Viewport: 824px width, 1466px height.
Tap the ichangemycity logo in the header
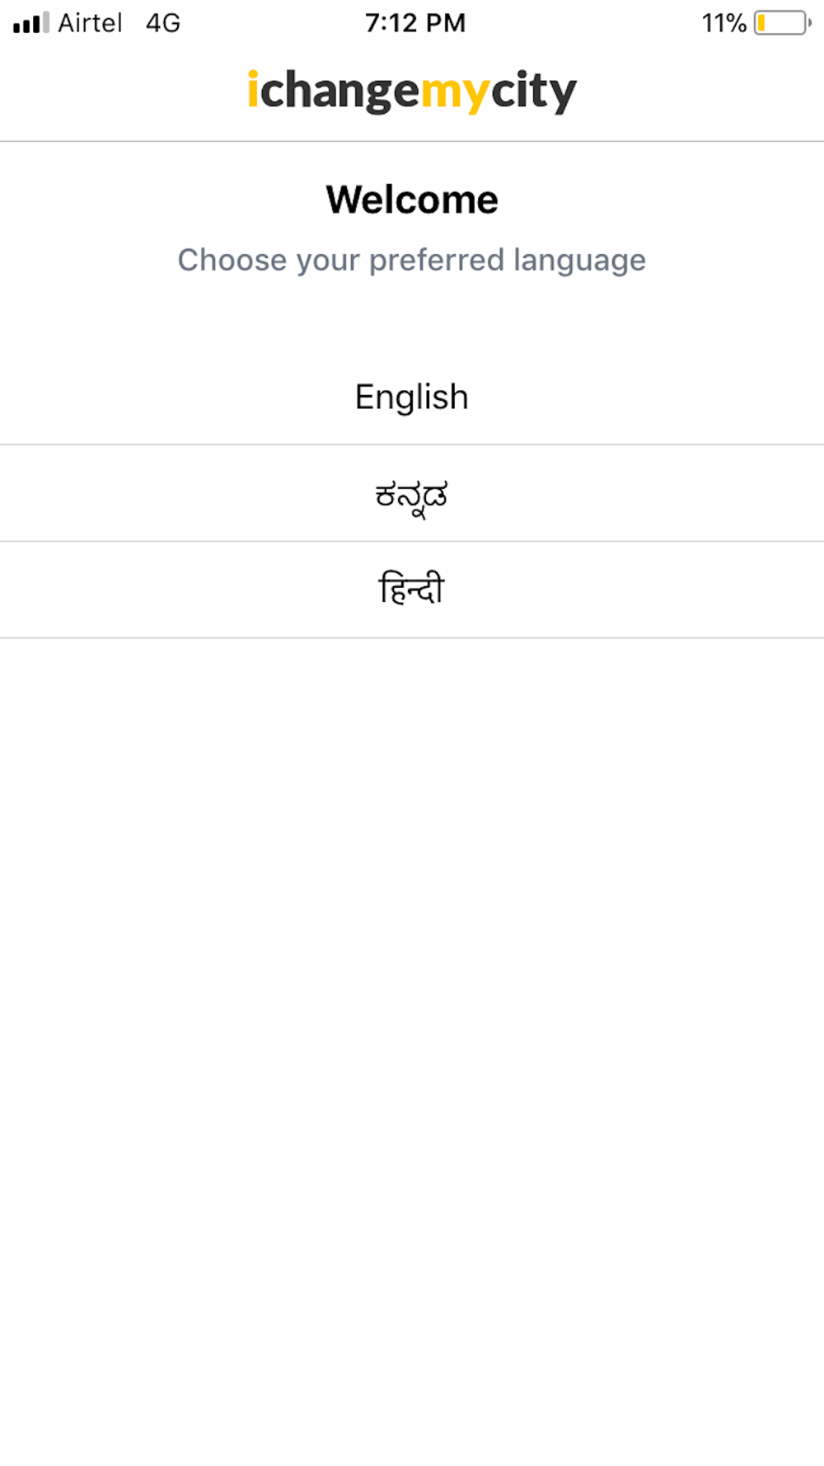click(x=412, y=91)
